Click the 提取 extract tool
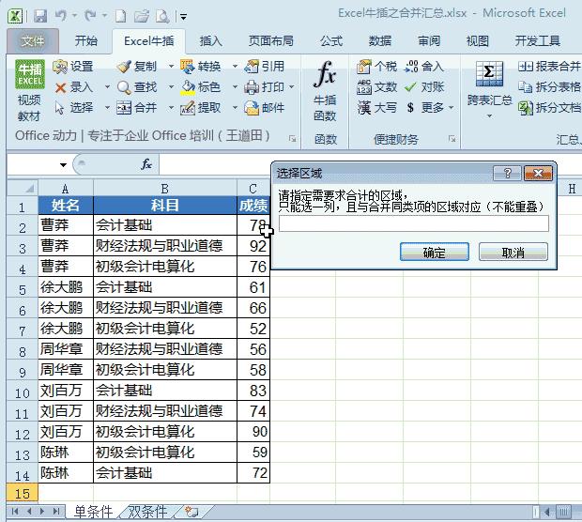The image size is (582, 522). pos(201,108)
